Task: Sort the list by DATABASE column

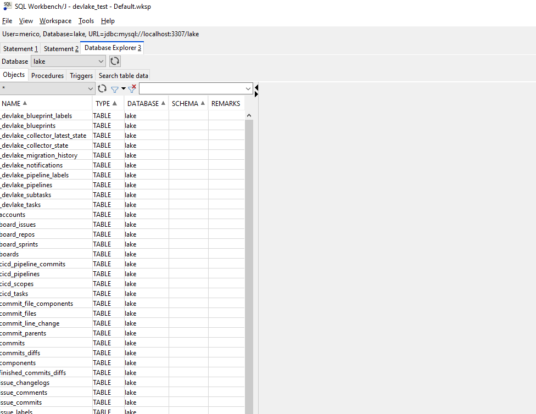Action: click(x=146, y=104)
